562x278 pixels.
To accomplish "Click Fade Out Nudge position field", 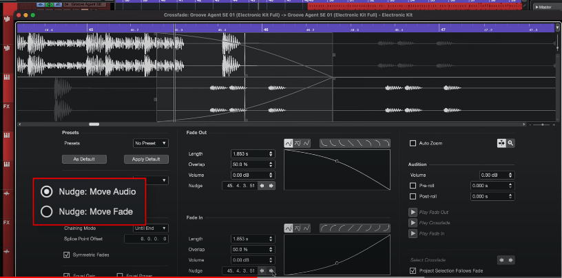I will [x=240, y=186].
